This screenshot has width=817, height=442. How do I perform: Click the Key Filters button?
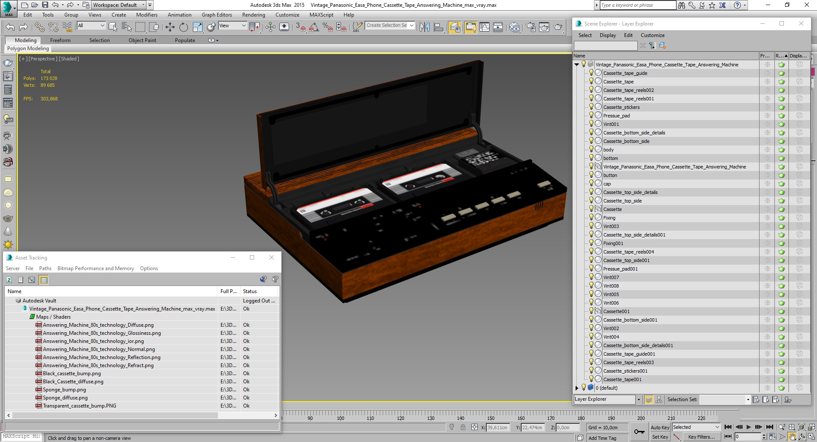(701, 437)
